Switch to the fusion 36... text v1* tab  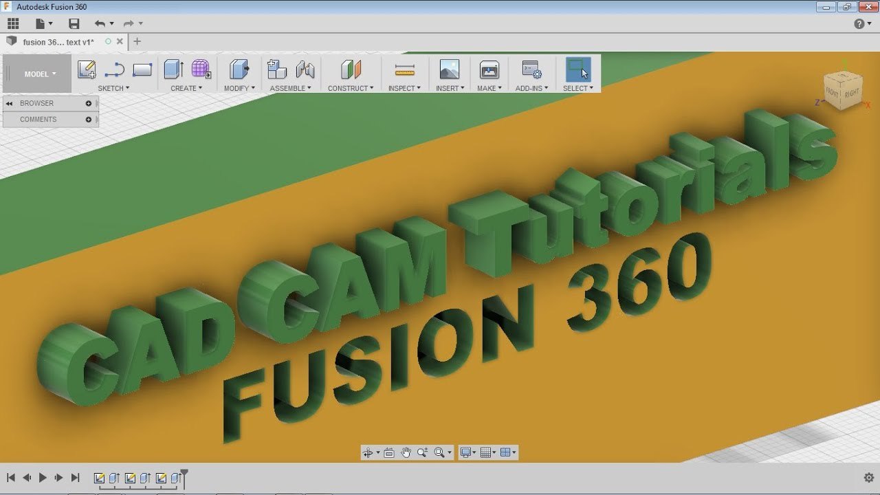tap(58, 42)
